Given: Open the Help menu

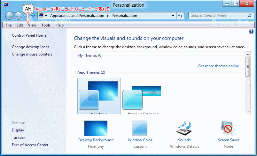Looking at the screenshot, I should pos(59,25).
